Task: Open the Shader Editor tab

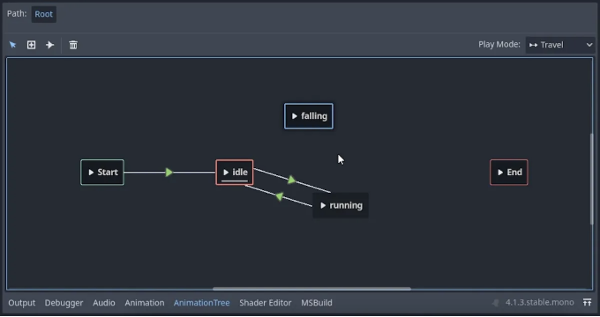Action: (x=266, y=303)
